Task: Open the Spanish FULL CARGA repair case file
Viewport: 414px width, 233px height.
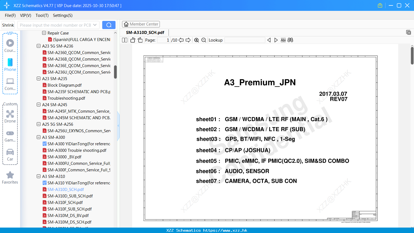Action: click(79, 39)
